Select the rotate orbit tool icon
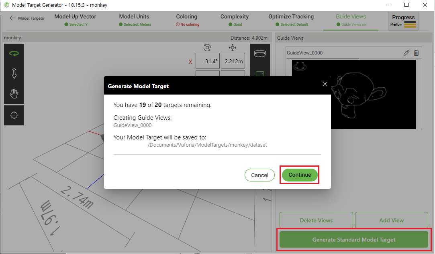435x254 pixels. coord(14,54)
